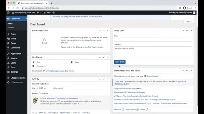Click the location pin icon beside Select location
Image resolution: width=204 pixels, height=114 pixels.
pos(145,76)
